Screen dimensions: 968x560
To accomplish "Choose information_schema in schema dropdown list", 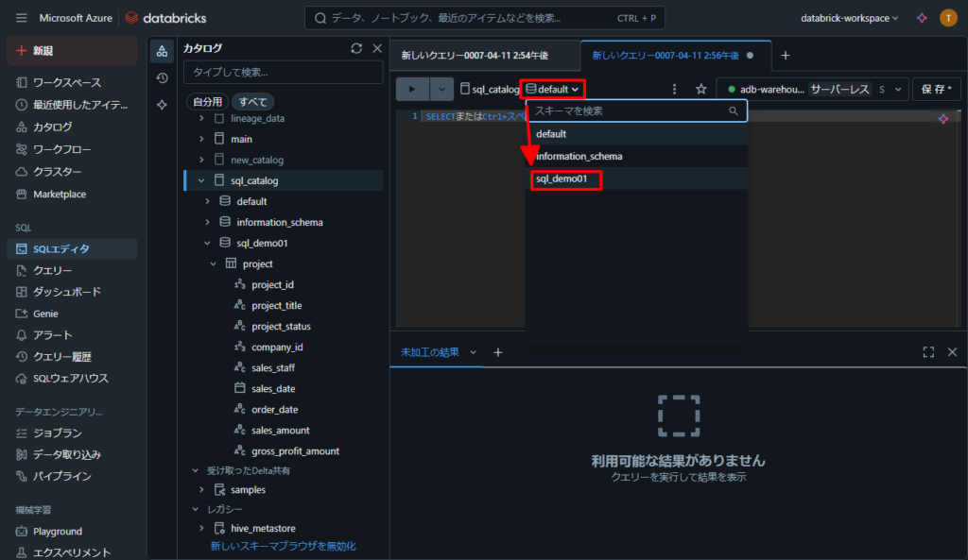I will (x=636, y=157).
